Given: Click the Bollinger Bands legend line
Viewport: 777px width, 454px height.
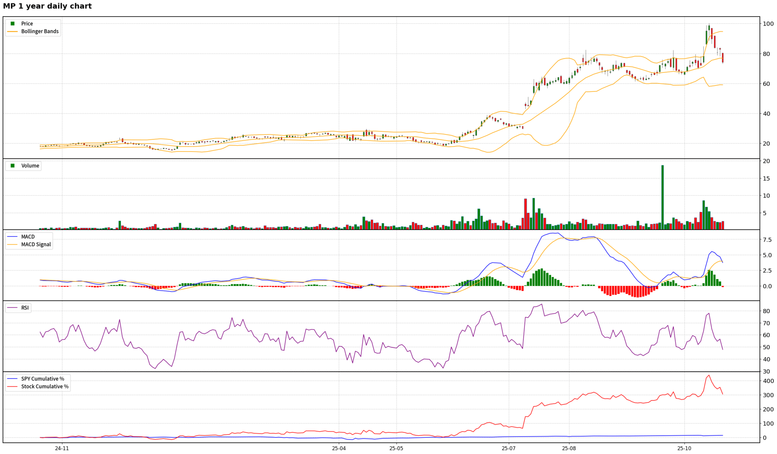Looking at the screenshot, I should [13, 31].
